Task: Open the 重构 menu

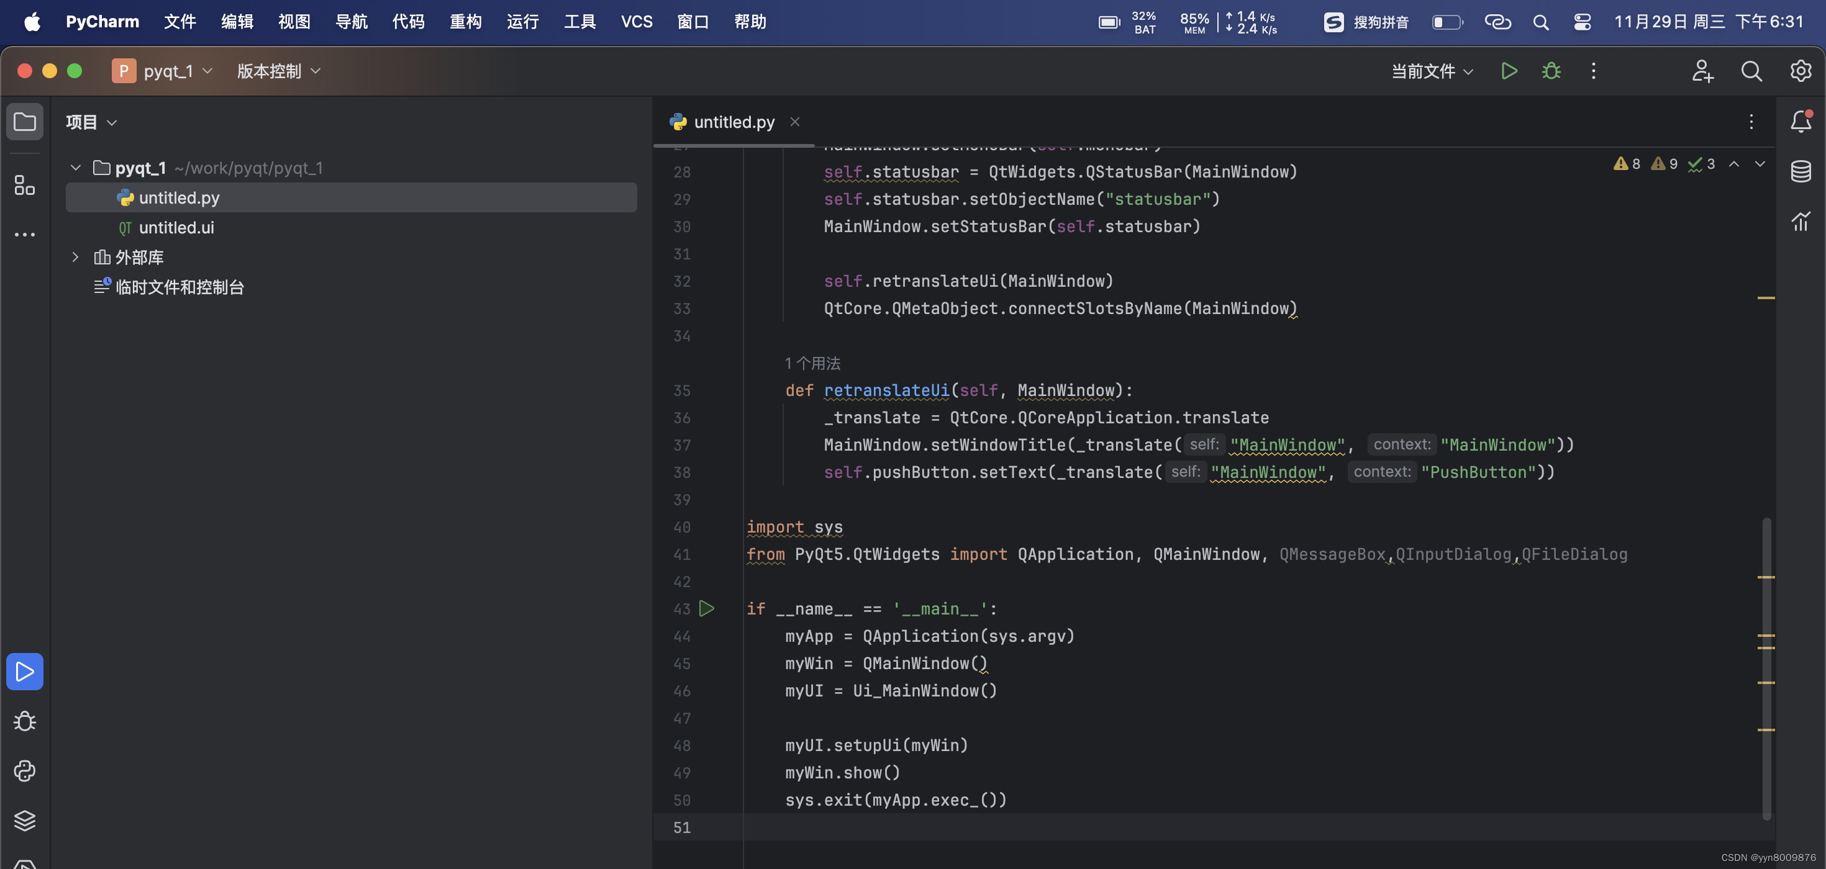Action: [465, 22]
